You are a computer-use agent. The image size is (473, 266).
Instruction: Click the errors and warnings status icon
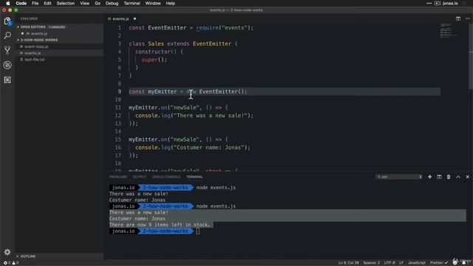11,263
